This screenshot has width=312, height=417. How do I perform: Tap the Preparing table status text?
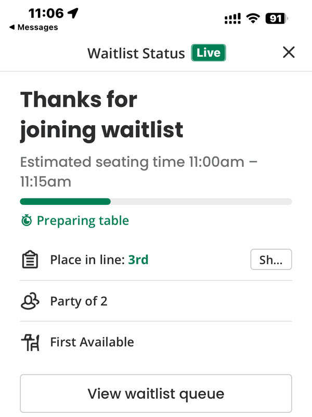pyautogui.click(x=83, y=220)
